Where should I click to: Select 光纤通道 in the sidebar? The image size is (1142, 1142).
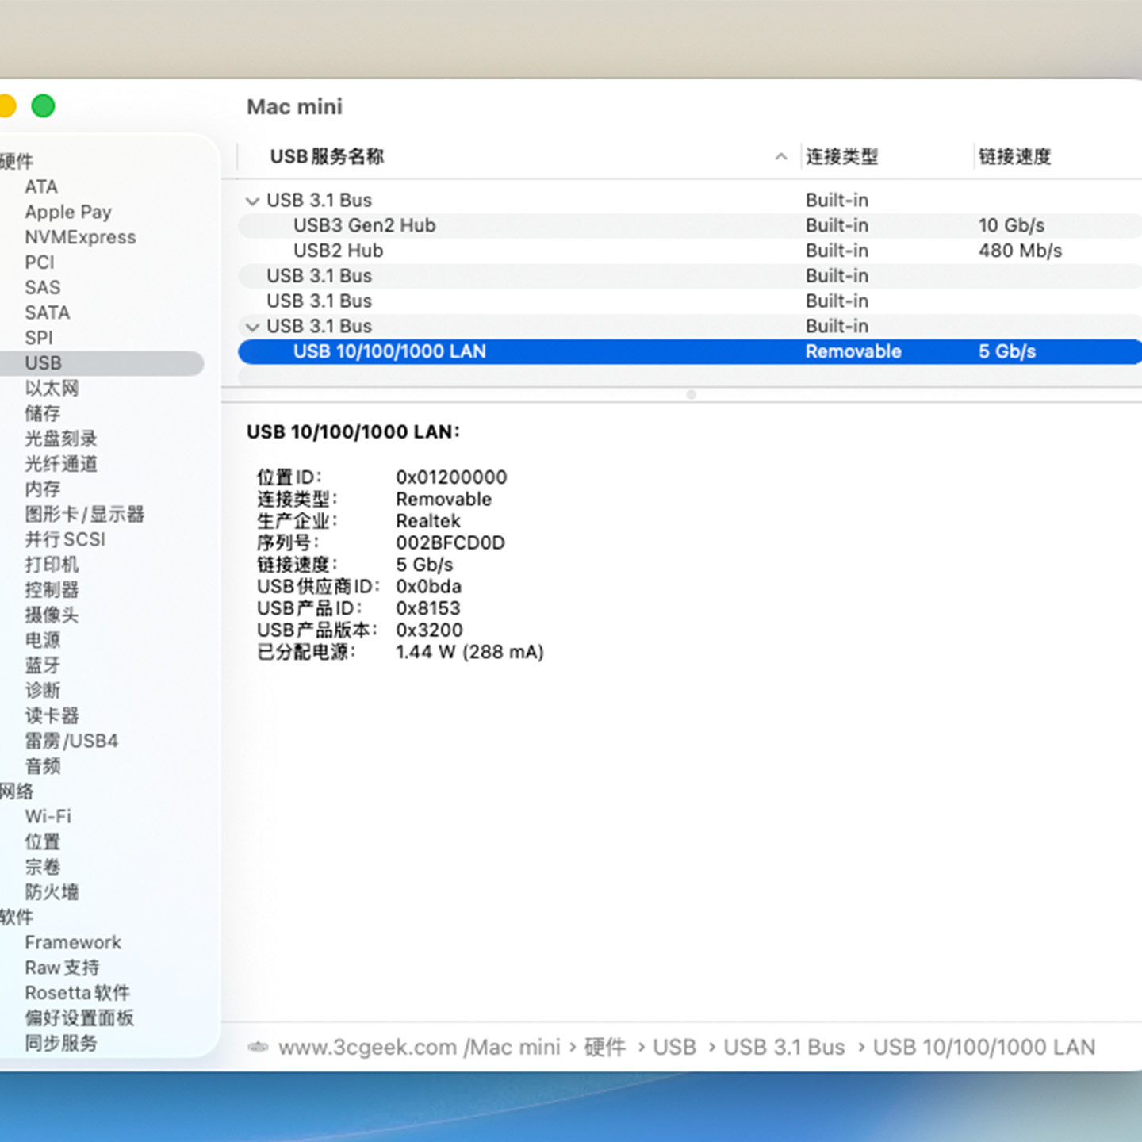[x=61, y=464]
